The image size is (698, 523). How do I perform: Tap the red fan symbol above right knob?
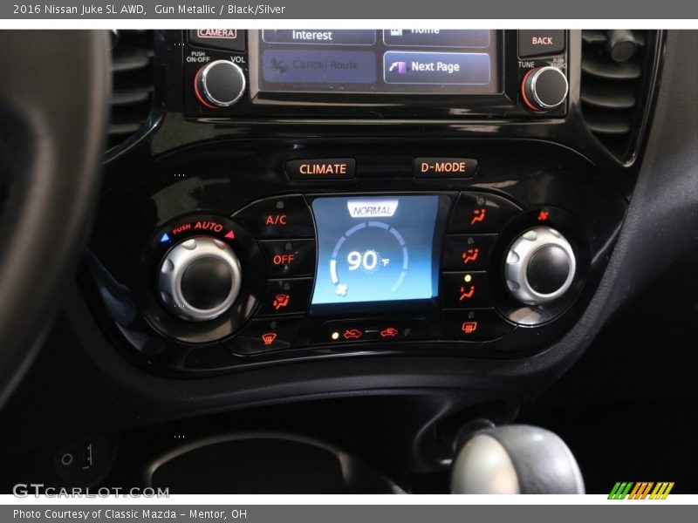[543, 215]
